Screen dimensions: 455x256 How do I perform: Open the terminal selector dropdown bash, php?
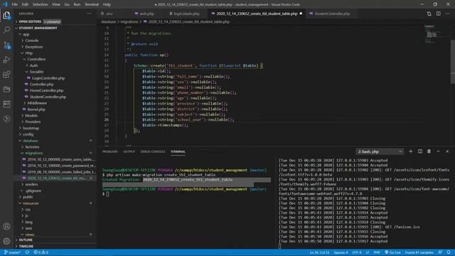(380, 151)
